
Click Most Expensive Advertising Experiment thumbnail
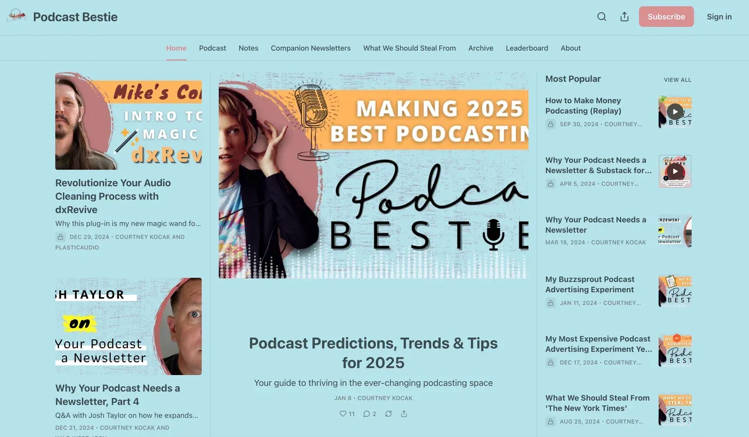[x=675, y=350]
